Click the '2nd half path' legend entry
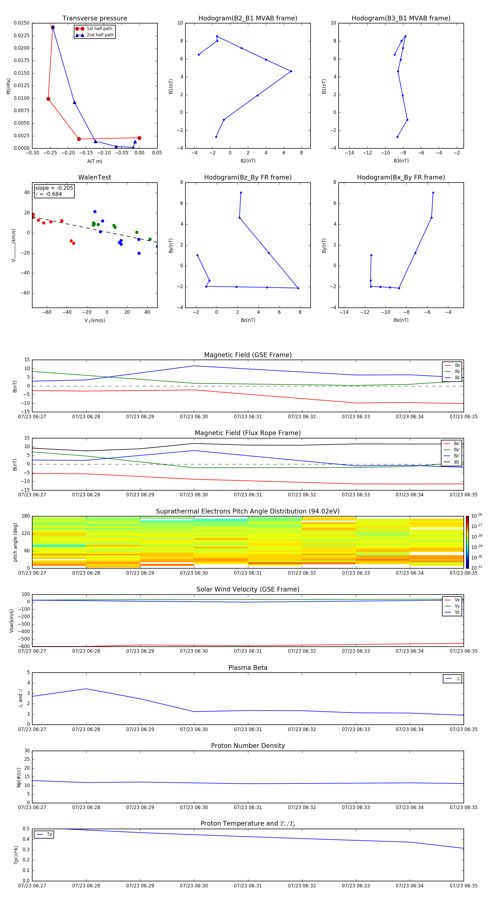The width and height of the screenshot is (496, 910). 95,35
